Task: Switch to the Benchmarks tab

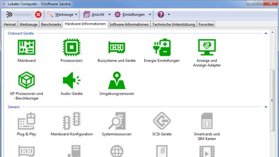Action: 51,24
